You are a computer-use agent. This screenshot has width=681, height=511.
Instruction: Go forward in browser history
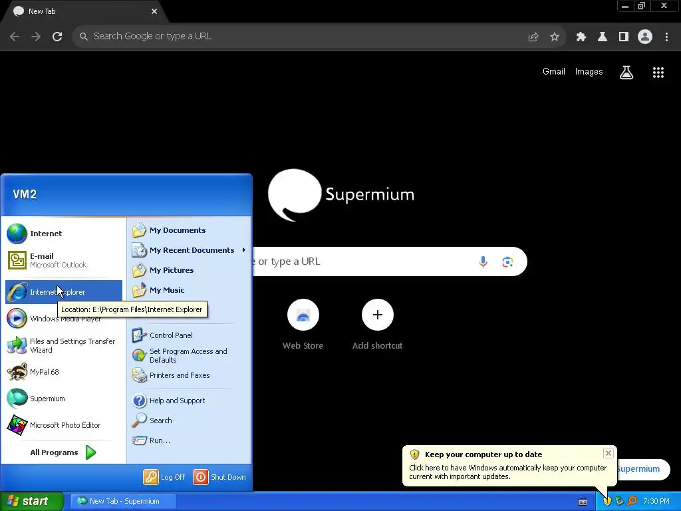point(36,37)
